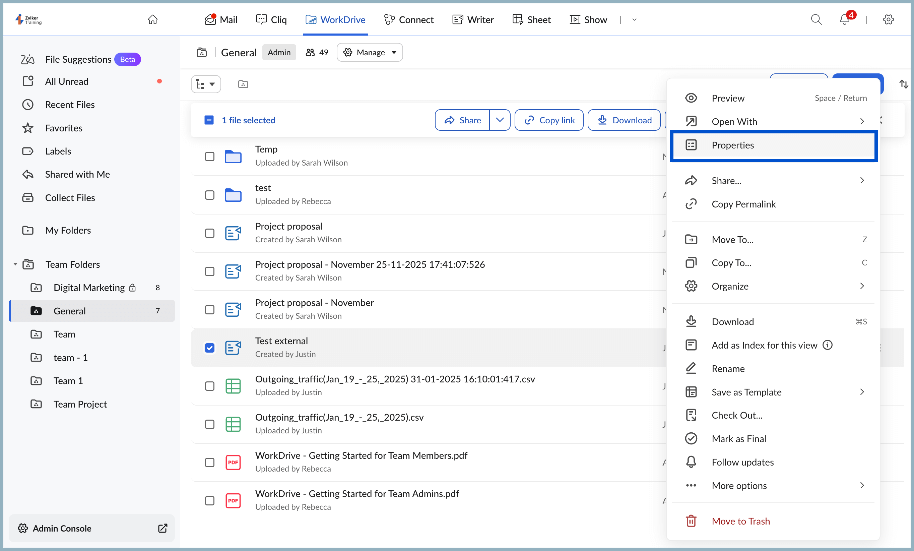
Task: Open File Suggestions in the sidebar
Action: click(78, 59)
